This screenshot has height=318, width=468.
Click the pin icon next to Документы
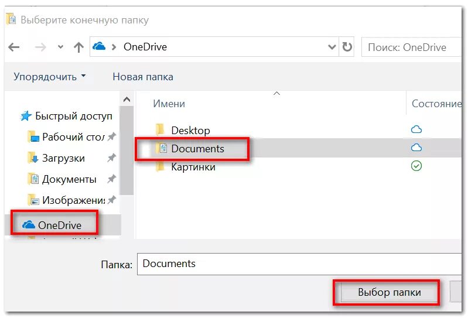tap(112, 179)
